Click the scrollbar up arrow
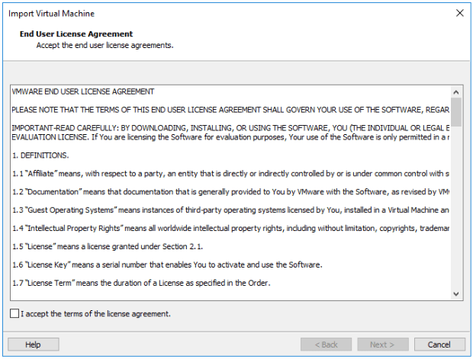This screenshot has width=473, height=359. (x=456, y=91)
